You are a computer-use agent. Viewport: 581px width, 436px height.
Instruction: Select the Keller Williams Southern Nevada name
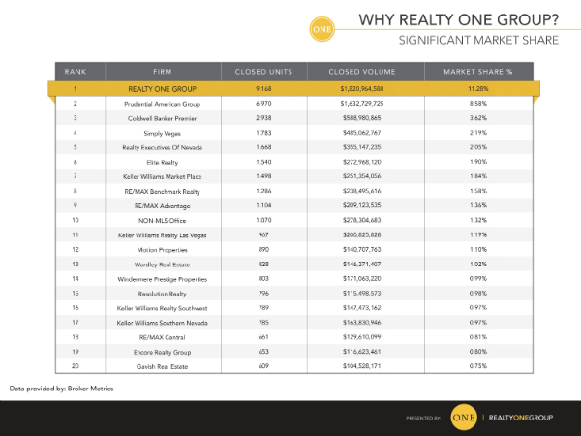point(163,323)
